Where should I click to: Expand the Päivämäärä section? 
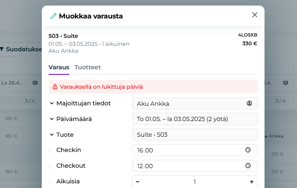[x=52, y=119]
